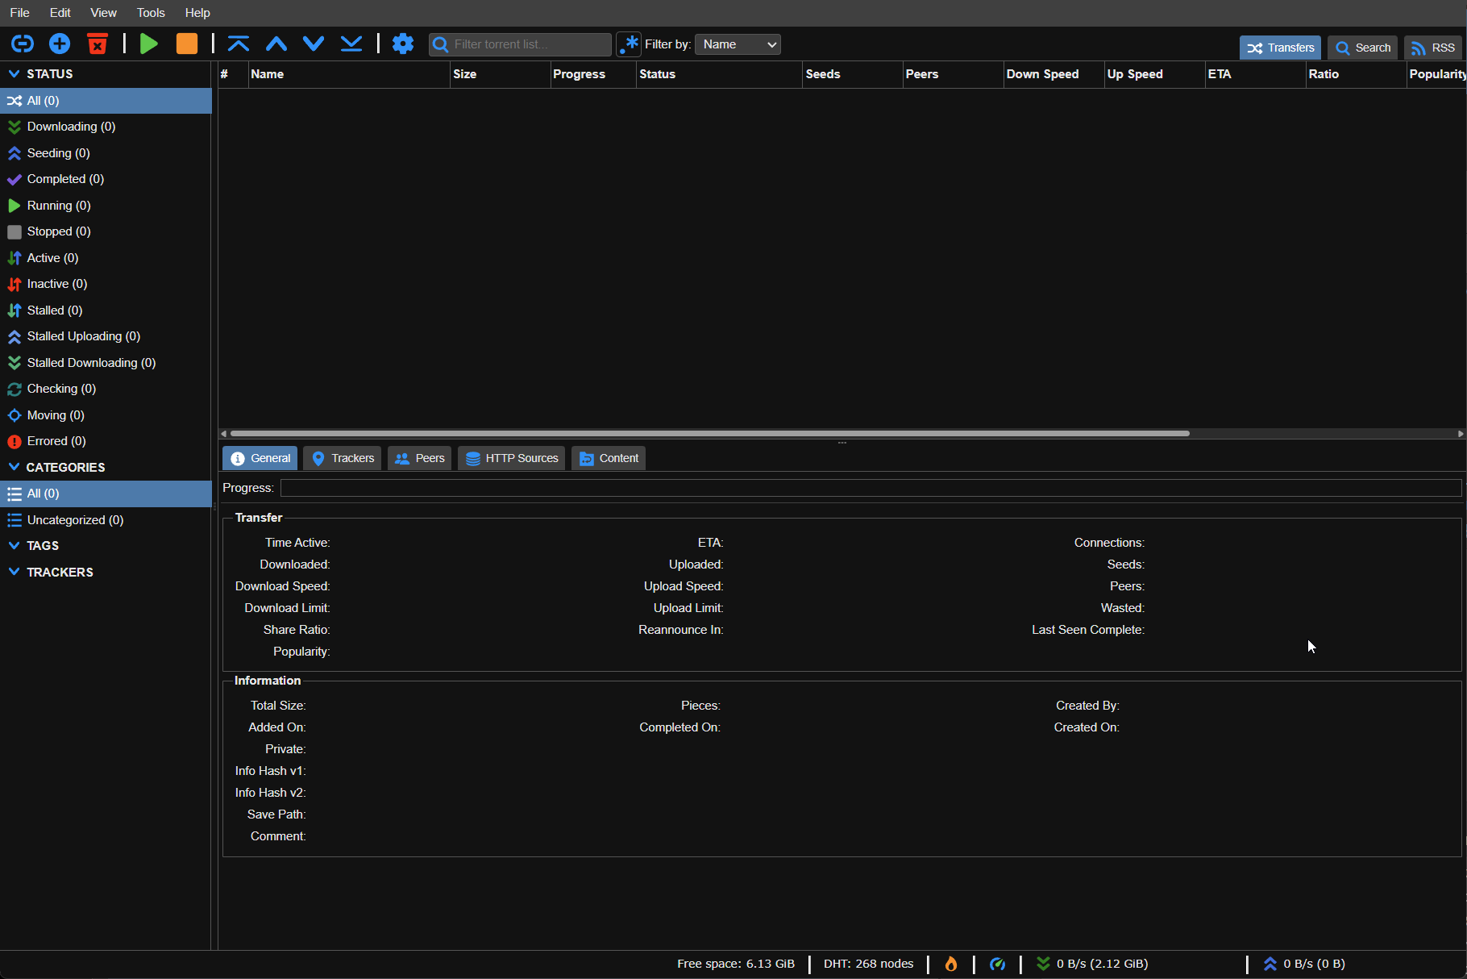Move torrent to bottom of queue
Image resolution: width=1467 pixels, height=979 pixels.
coord(351,44)
